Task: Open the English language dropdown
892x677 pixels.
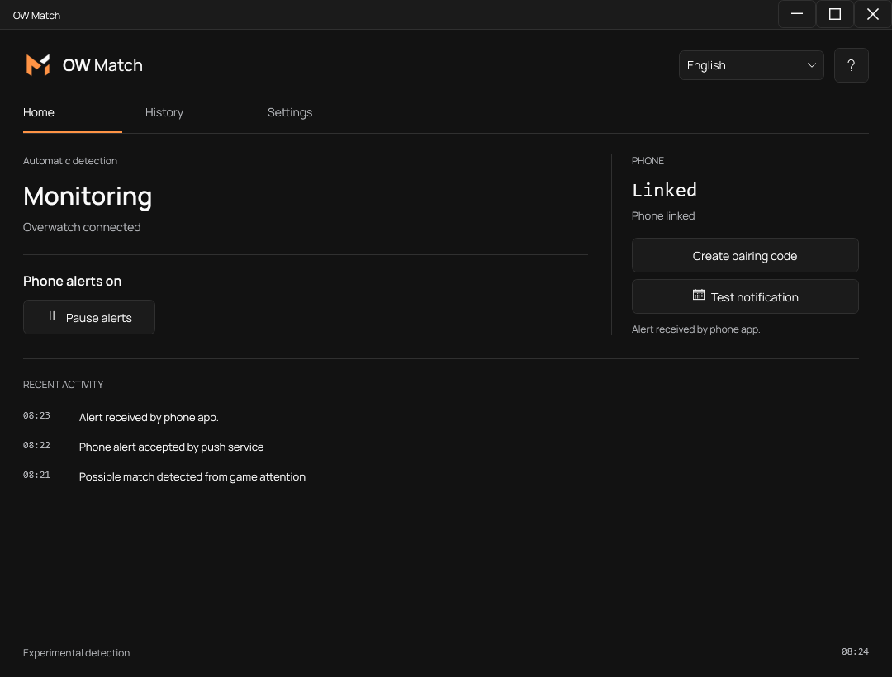Action: (751, 65)
